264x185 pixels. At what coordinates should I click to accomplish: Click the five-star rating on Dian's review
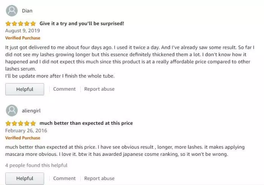(21, 24)
